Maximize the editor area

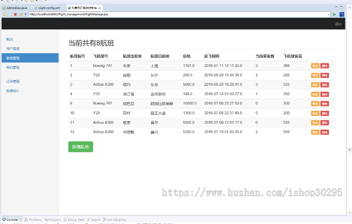(x=341, y=7)
